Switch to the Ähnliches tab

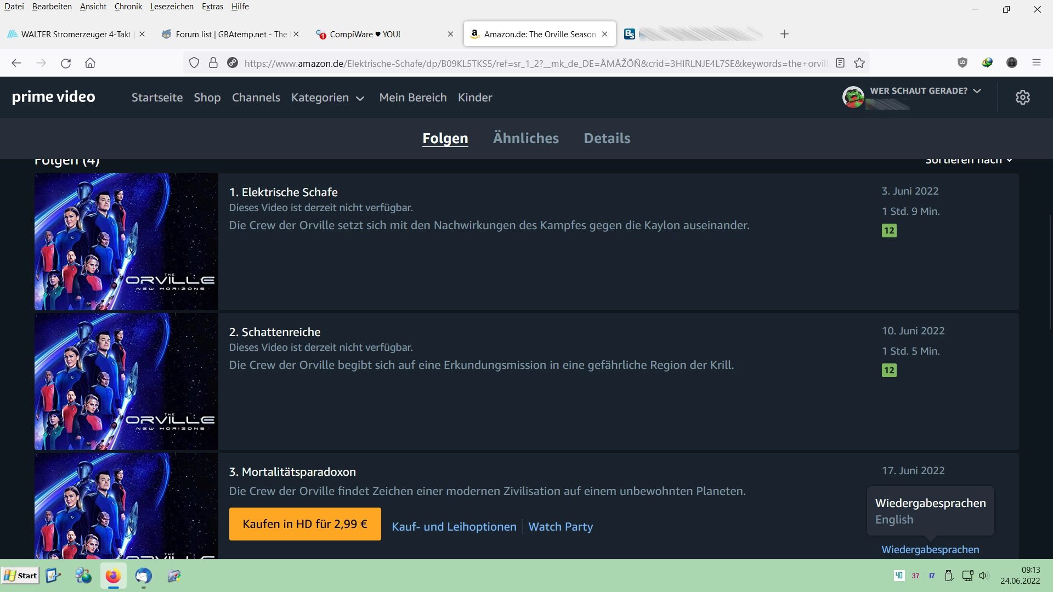526,138
